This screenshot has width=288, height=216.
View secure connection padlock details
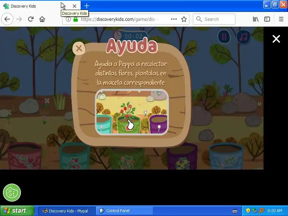(x=76, y=19)
